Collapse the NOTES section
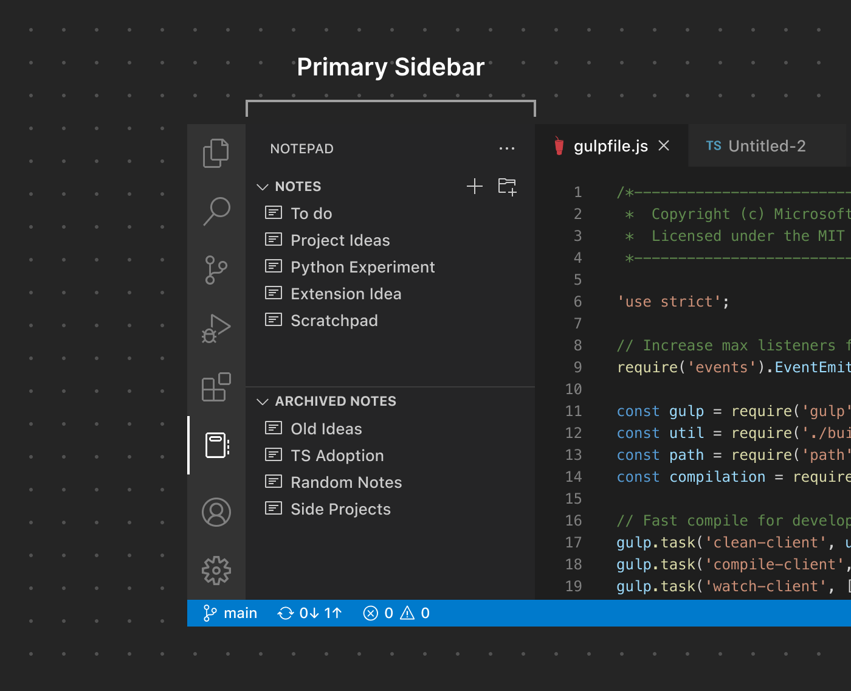This screenshot has width=851, height=691. point(263,186)
